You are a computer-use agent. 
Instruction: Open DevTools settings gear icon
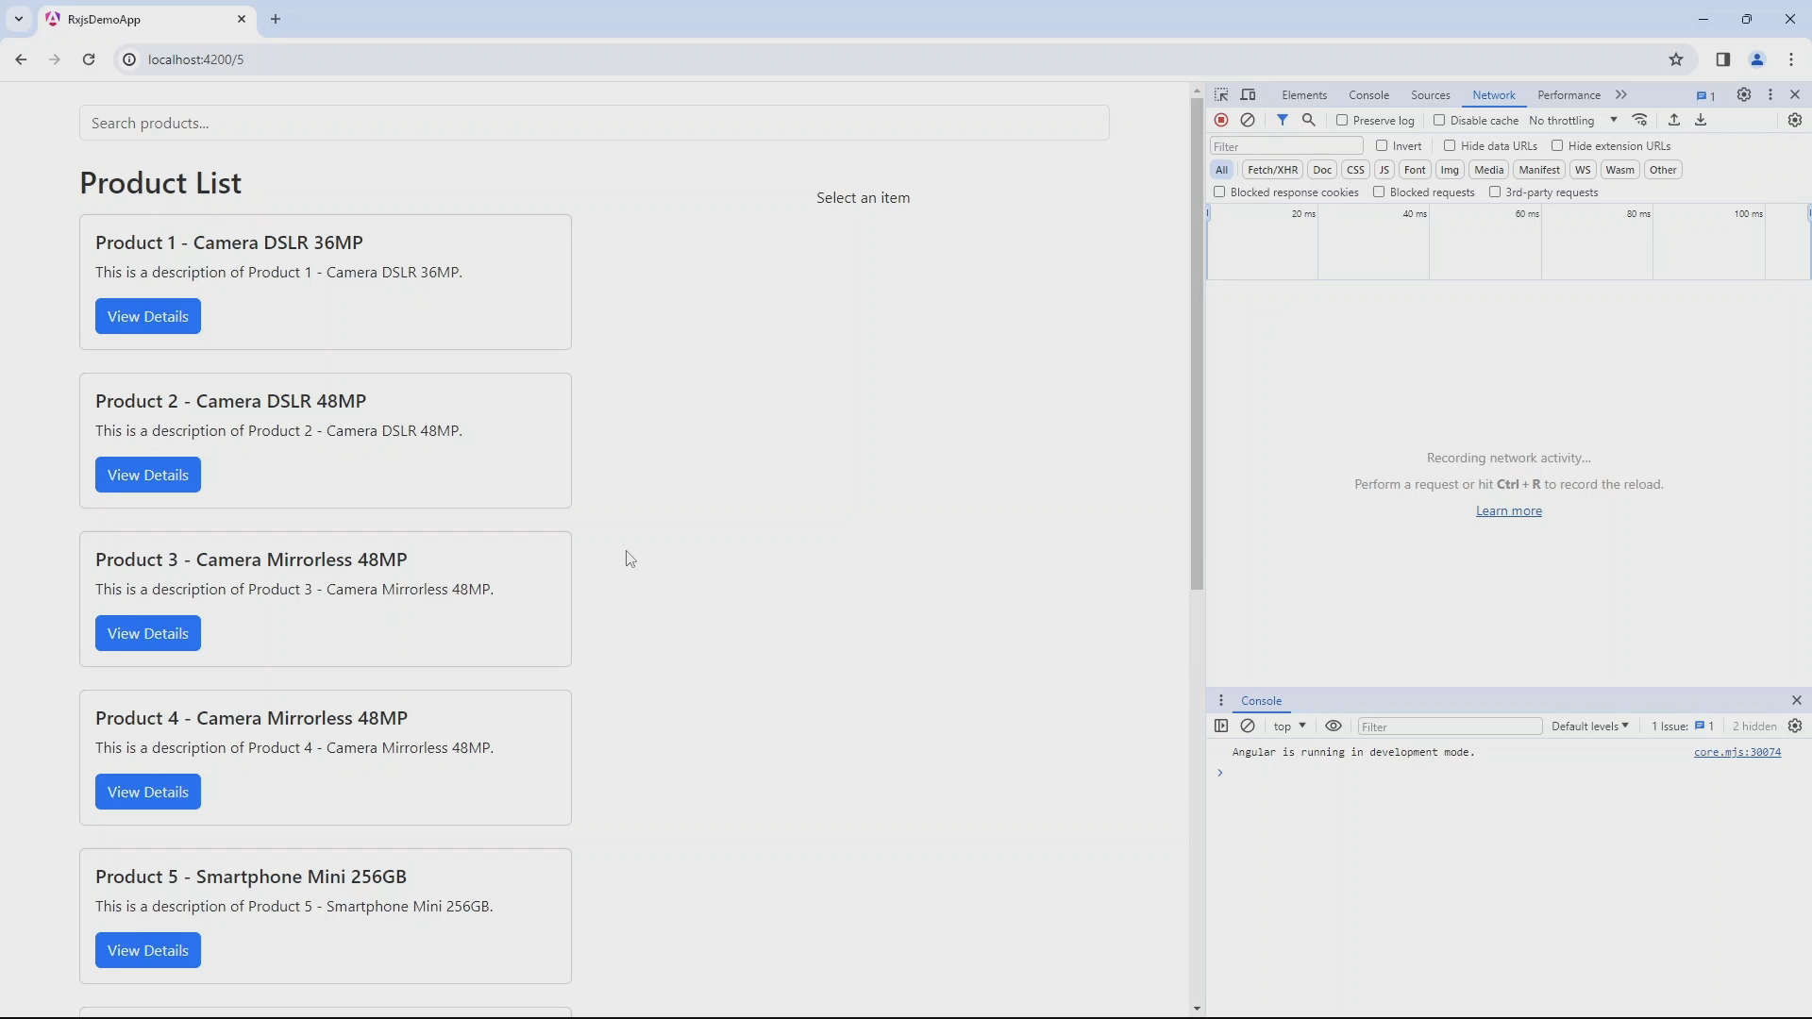click(x=1744, y=95)
